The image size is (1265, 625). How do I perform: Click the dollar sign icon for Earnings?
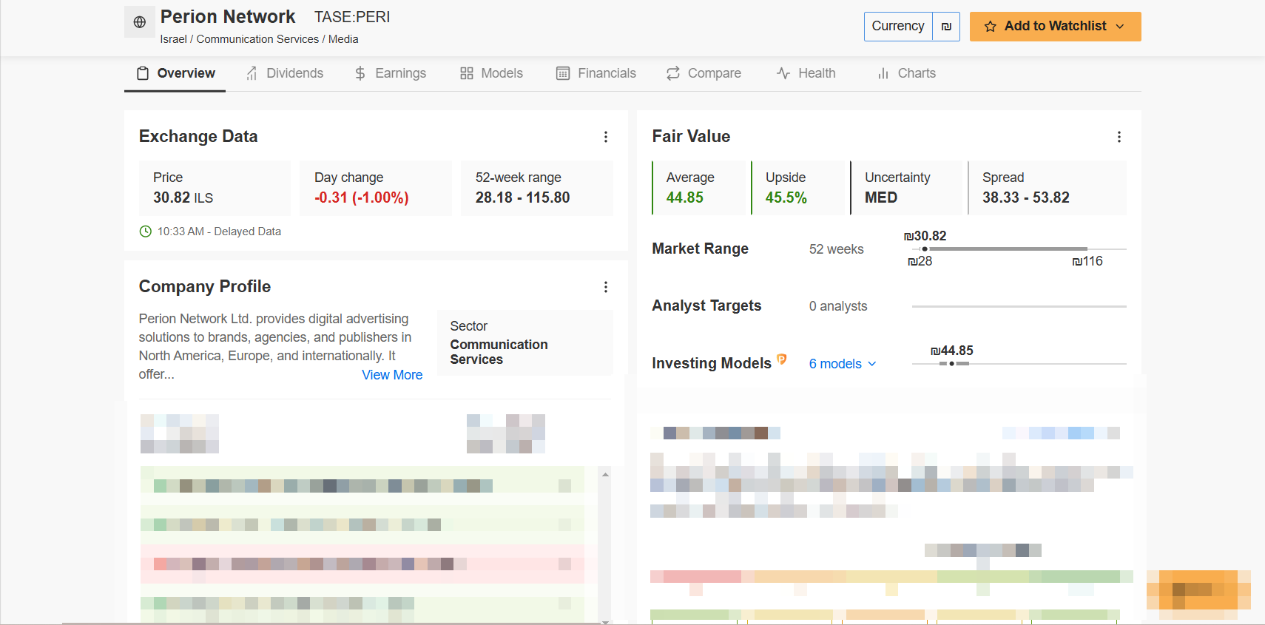coord(360,73)
